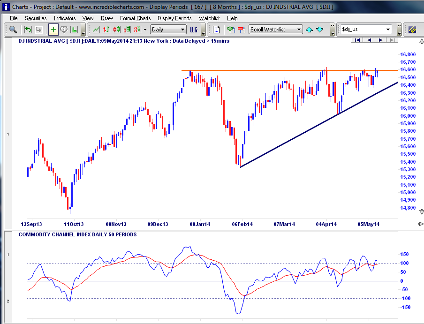Toggle the green L legend icon
This screenshot has width=424, height=324.
74,30
